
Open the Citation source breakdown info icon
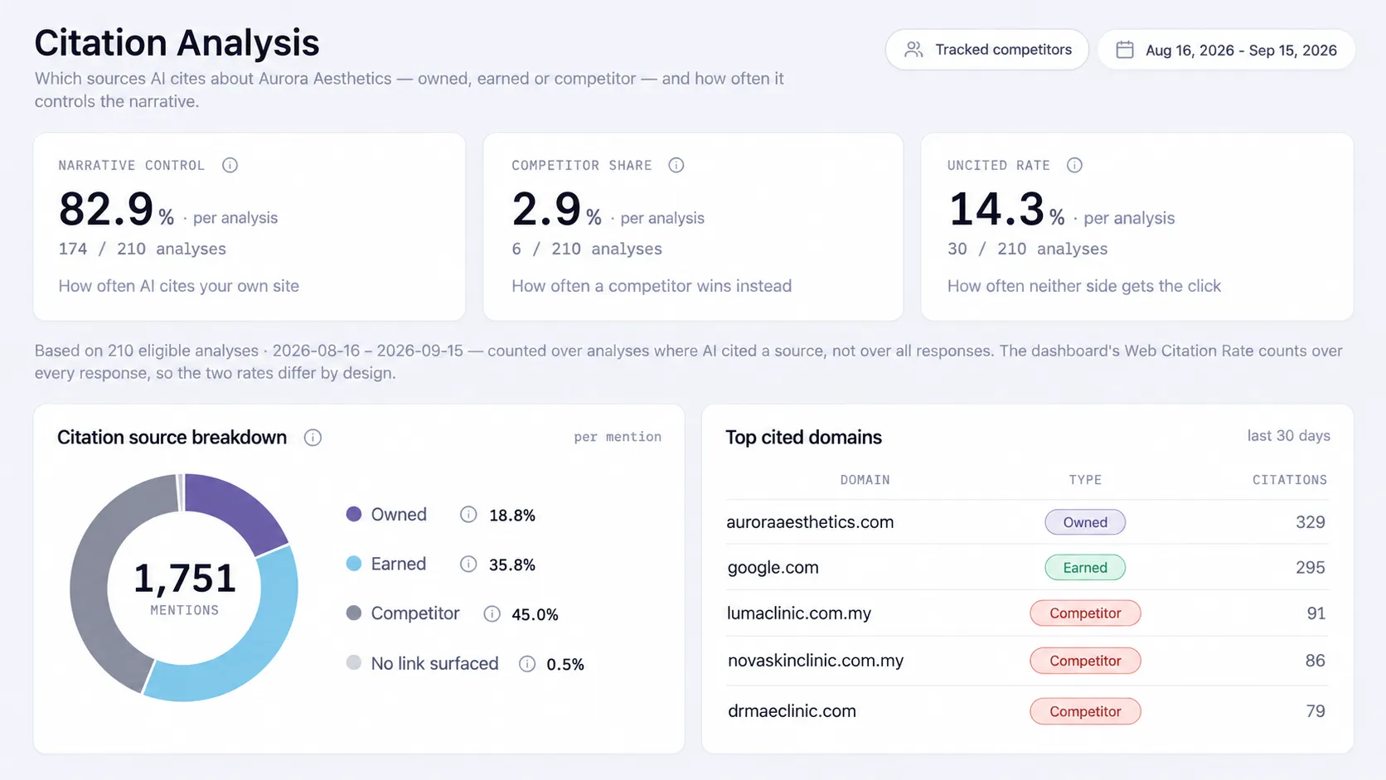[313, 438]
